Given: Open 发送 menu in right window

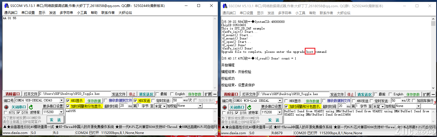Looking at the screenshot, I should pos(271,13).
